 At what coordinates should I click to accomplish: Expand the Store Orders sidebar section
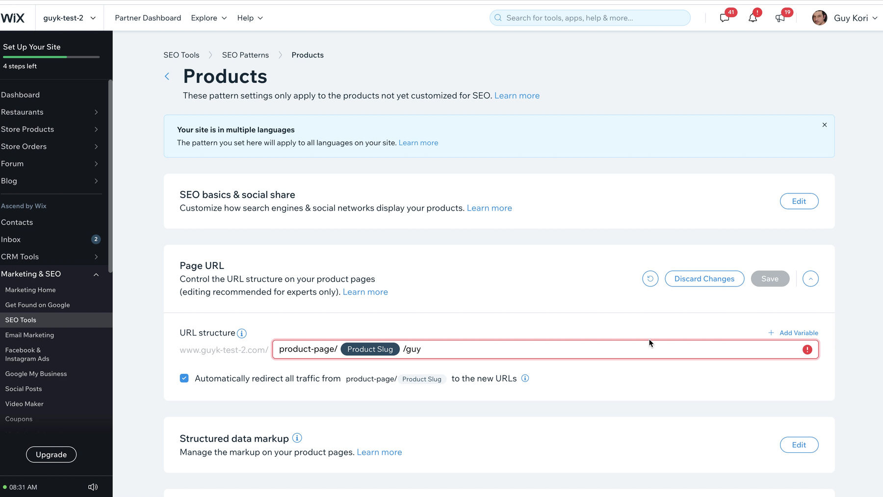96,147
